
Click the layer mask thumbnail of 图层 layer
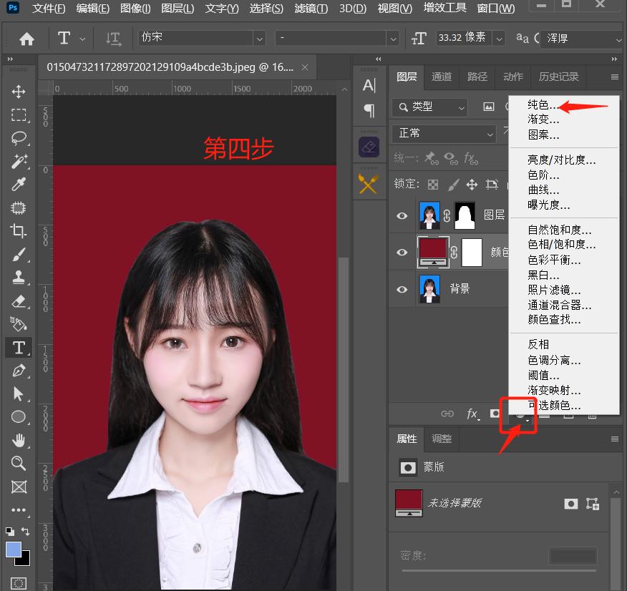coord(464,215)
